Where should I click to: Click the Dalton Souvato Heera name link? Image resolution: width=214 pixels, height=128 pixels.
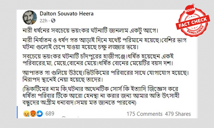tap(67, 14)
